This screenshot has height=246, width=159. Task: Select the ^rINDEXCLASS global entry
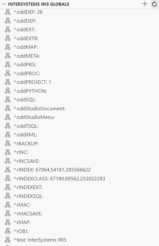tap(79, 178)
